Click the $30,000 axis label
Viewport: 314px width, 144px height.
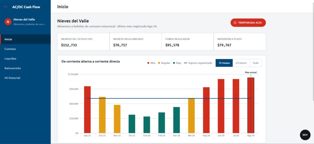(74, 118)
